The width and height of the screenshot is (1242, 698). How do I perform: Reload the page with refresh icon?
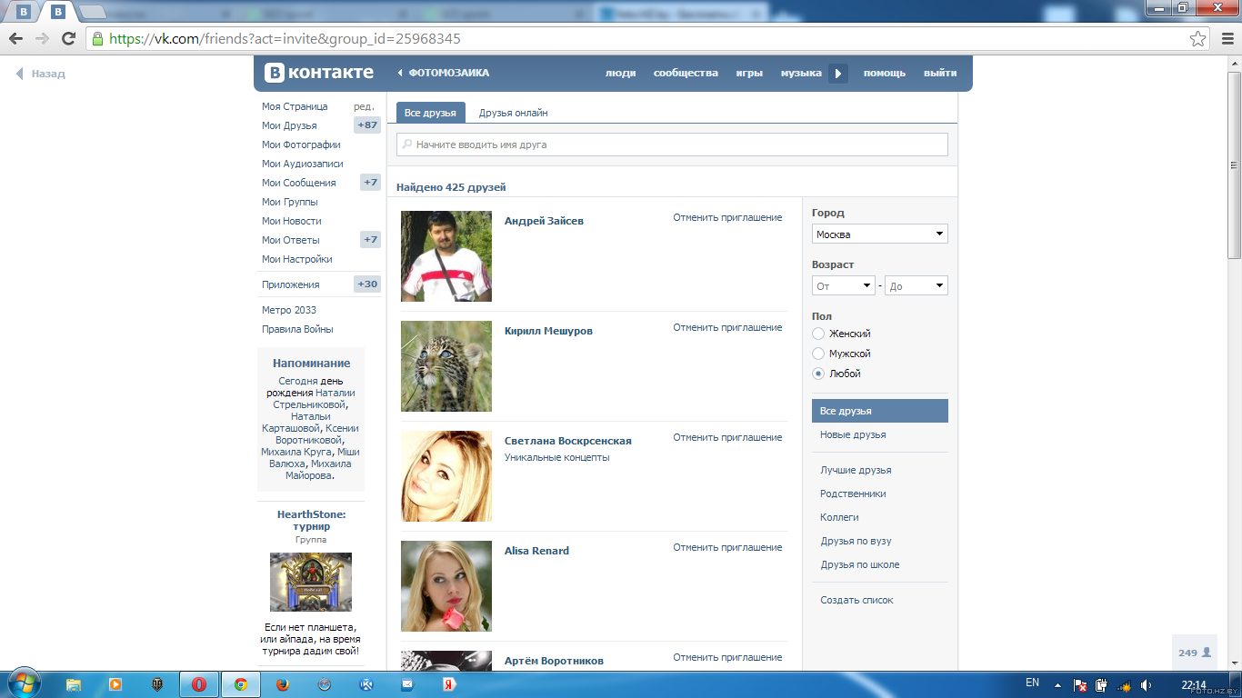pos(68,38)
